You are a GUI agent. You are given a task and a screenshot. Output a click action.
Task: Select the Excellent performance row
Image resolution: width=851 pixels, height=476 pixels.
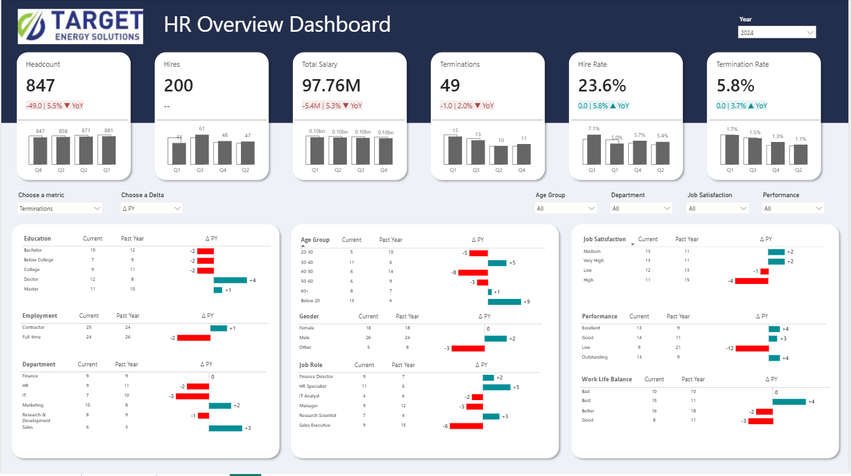coord(704,328)
